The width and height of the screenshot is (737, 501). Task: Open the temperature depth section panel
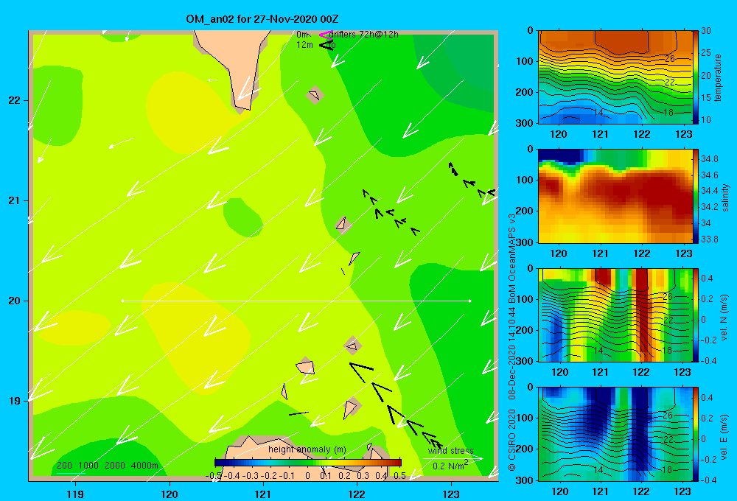(615, 77)
